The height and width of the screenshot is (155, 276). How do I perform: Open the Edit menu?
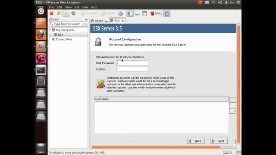click(x=60, y=7)
